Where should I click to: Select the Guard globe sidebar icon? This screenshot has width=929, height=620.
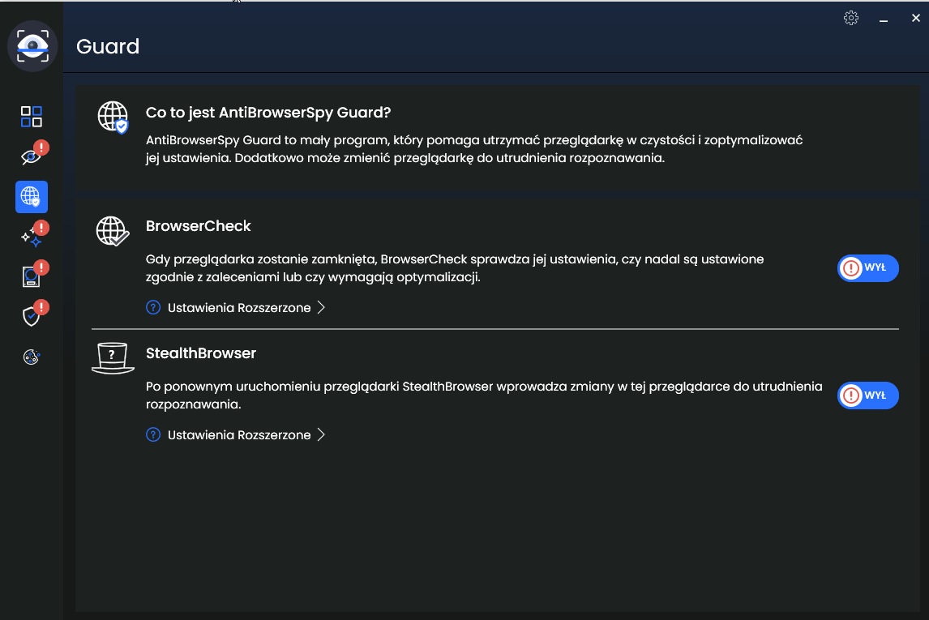(32, 197)
